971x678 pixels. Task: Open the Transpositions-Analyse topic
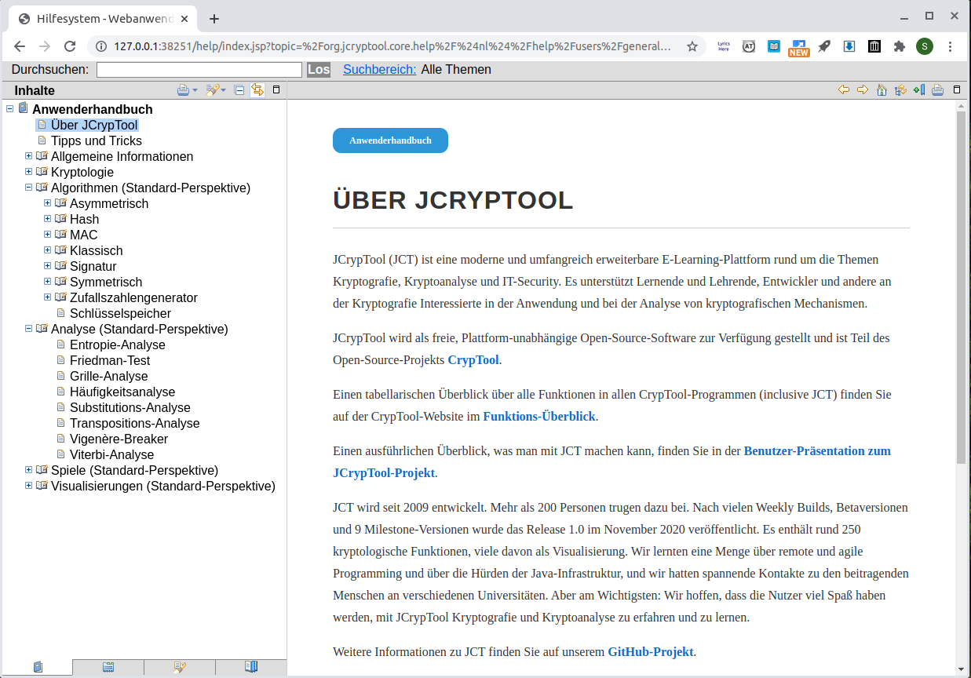click(135, 424)
